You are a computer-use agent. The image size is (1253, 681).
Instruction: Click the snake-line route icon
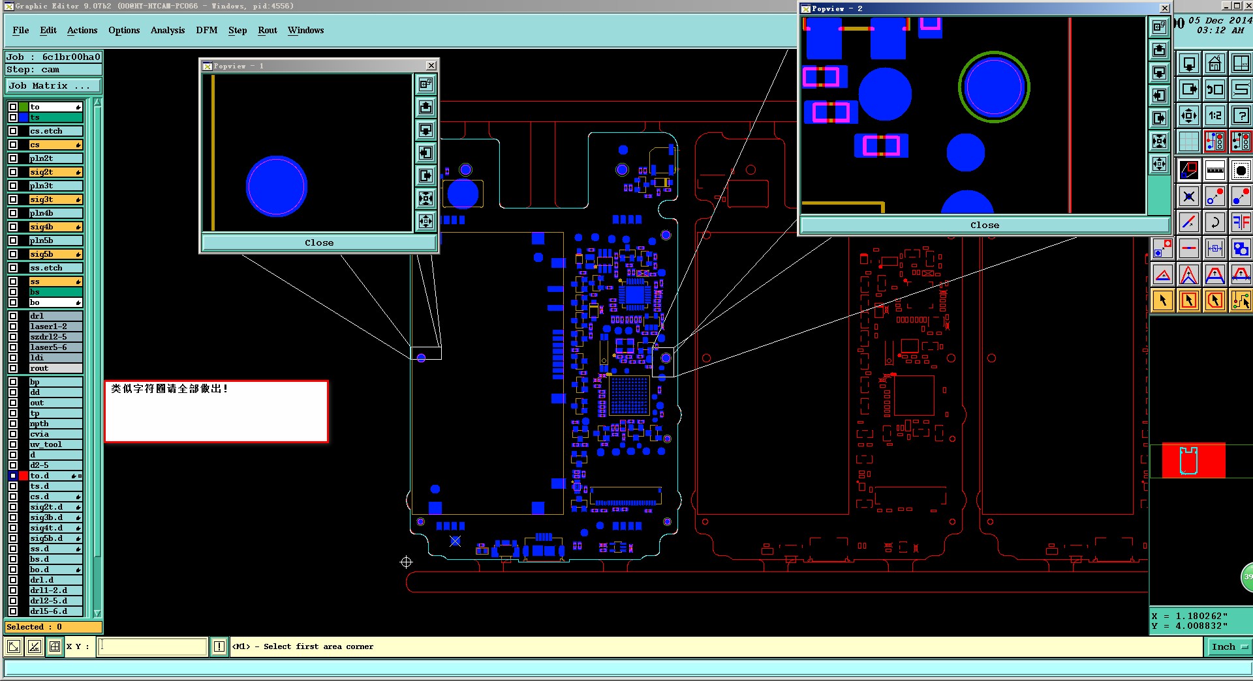(1240, 90)
